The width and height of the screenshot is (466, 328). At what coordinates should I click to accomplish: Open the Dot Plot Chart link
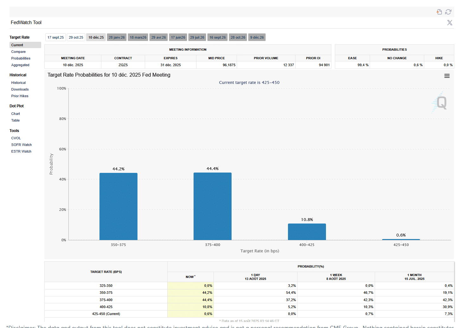(16, 114)
